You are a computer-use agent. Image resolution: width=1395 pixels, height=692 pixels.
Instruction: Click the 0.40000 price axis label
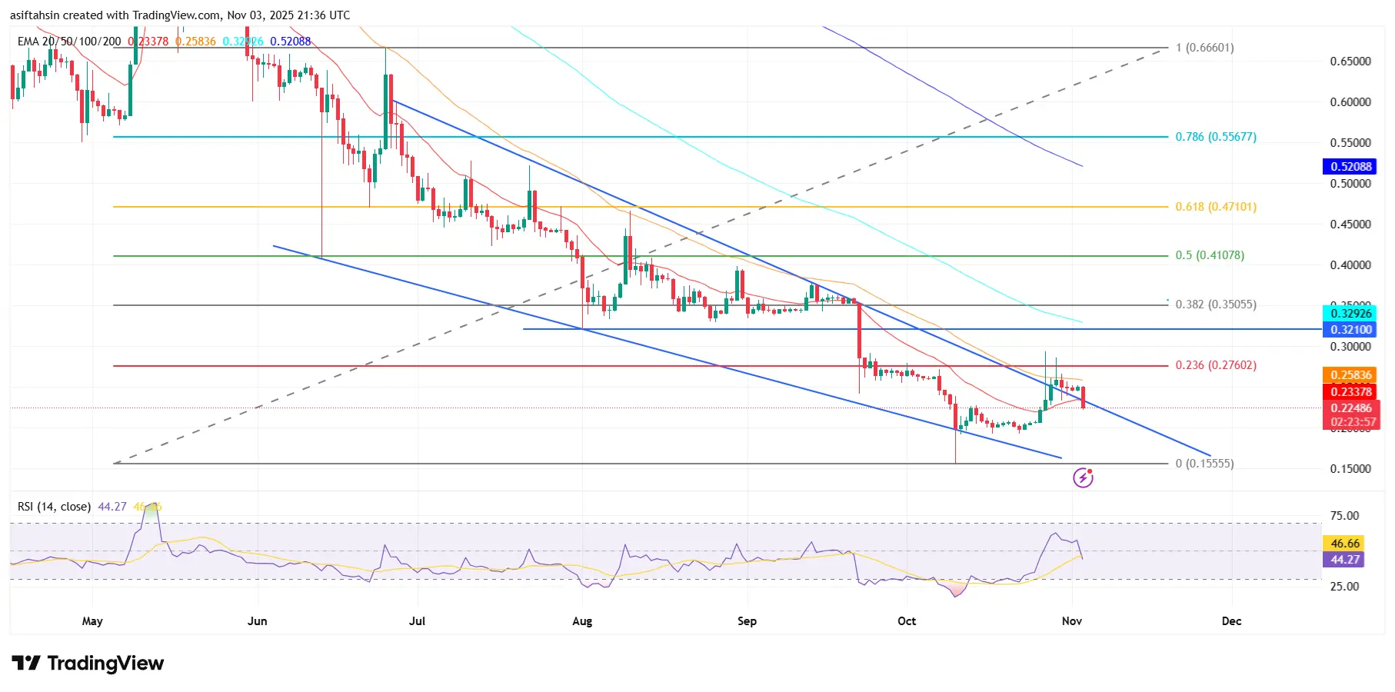pyautogui.click(x=1350, y=265)
